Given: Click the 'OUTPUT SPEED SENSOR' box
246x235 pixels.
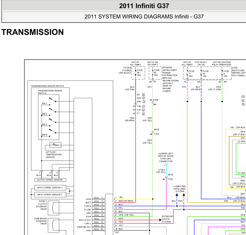Looking at the screenshot, I should click(50, 180).
